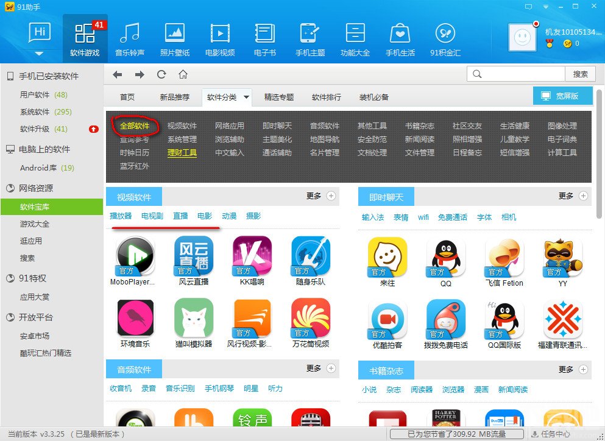Switch to the 首页 tab
This screenshot has width=605, height=441.
127,97
